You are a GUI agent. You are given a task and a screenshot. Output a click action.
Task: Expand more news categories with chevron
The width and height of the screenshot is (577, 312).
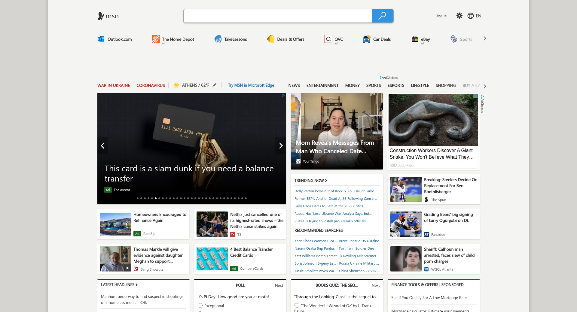coord(485,86)
